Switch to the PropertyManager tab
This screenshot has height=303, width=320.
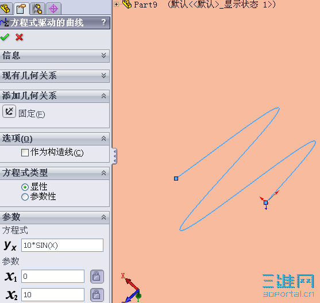(21, 9)
